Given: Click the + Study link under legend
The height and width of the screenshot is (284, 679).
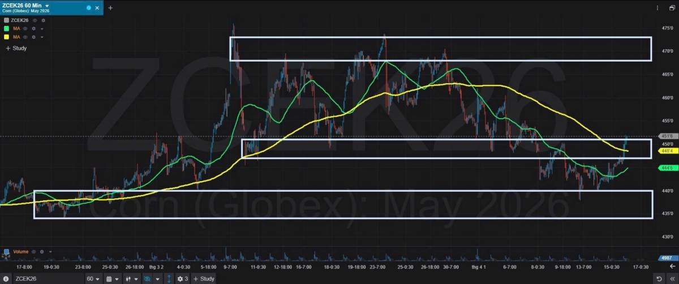Looking at the screenshot, I should tap(16, 48).
